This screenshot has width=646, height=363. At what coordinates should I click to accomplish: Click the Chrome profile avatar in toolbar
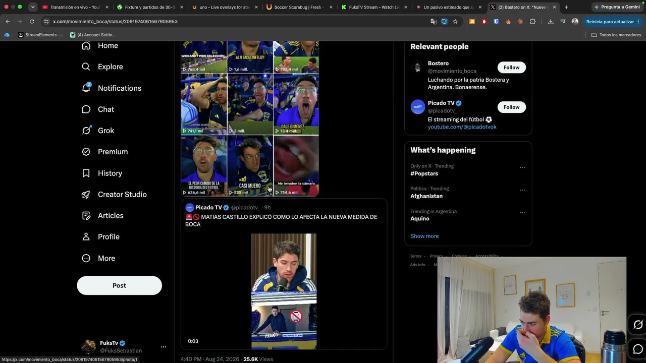pyautogui.click(x=575, y=22)
